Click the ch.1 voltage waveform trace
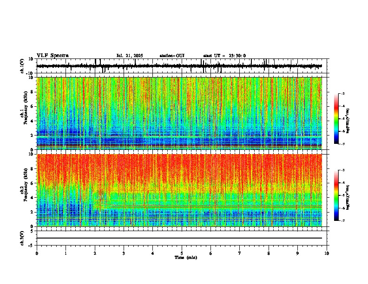Viewport: 368px width, 284px height. 179,66
